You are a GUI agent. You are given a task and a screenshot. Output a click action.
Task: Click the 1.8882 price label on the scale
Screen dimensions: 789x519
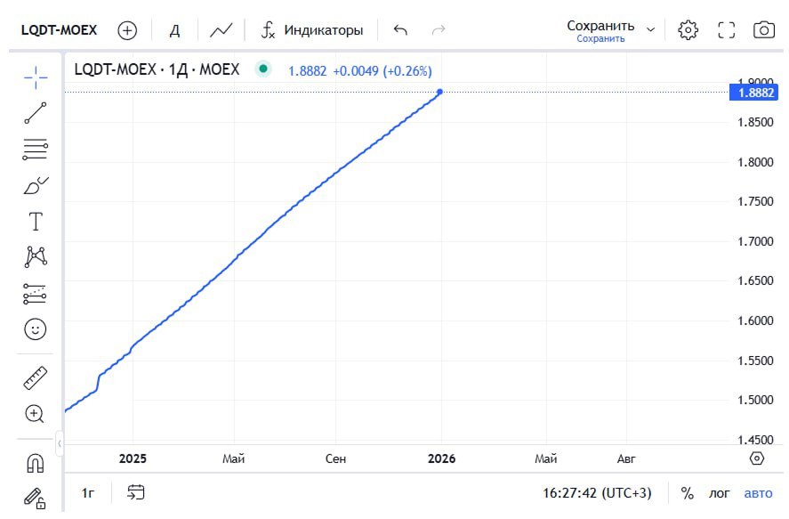pyautogui.click(x=753, y=93)
